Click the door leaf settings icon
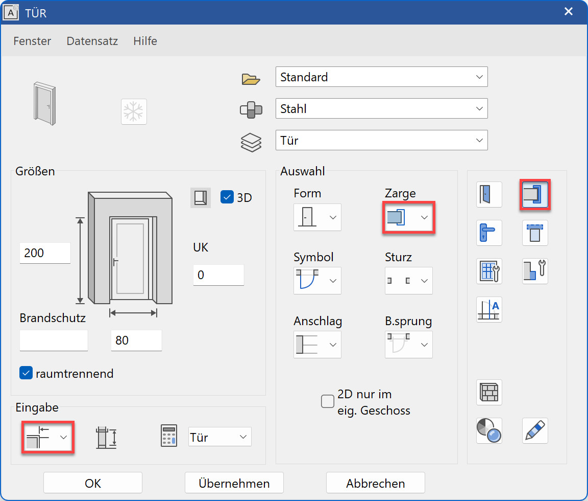The height and width of the screenshot is (501, 588). coord(489,195)
